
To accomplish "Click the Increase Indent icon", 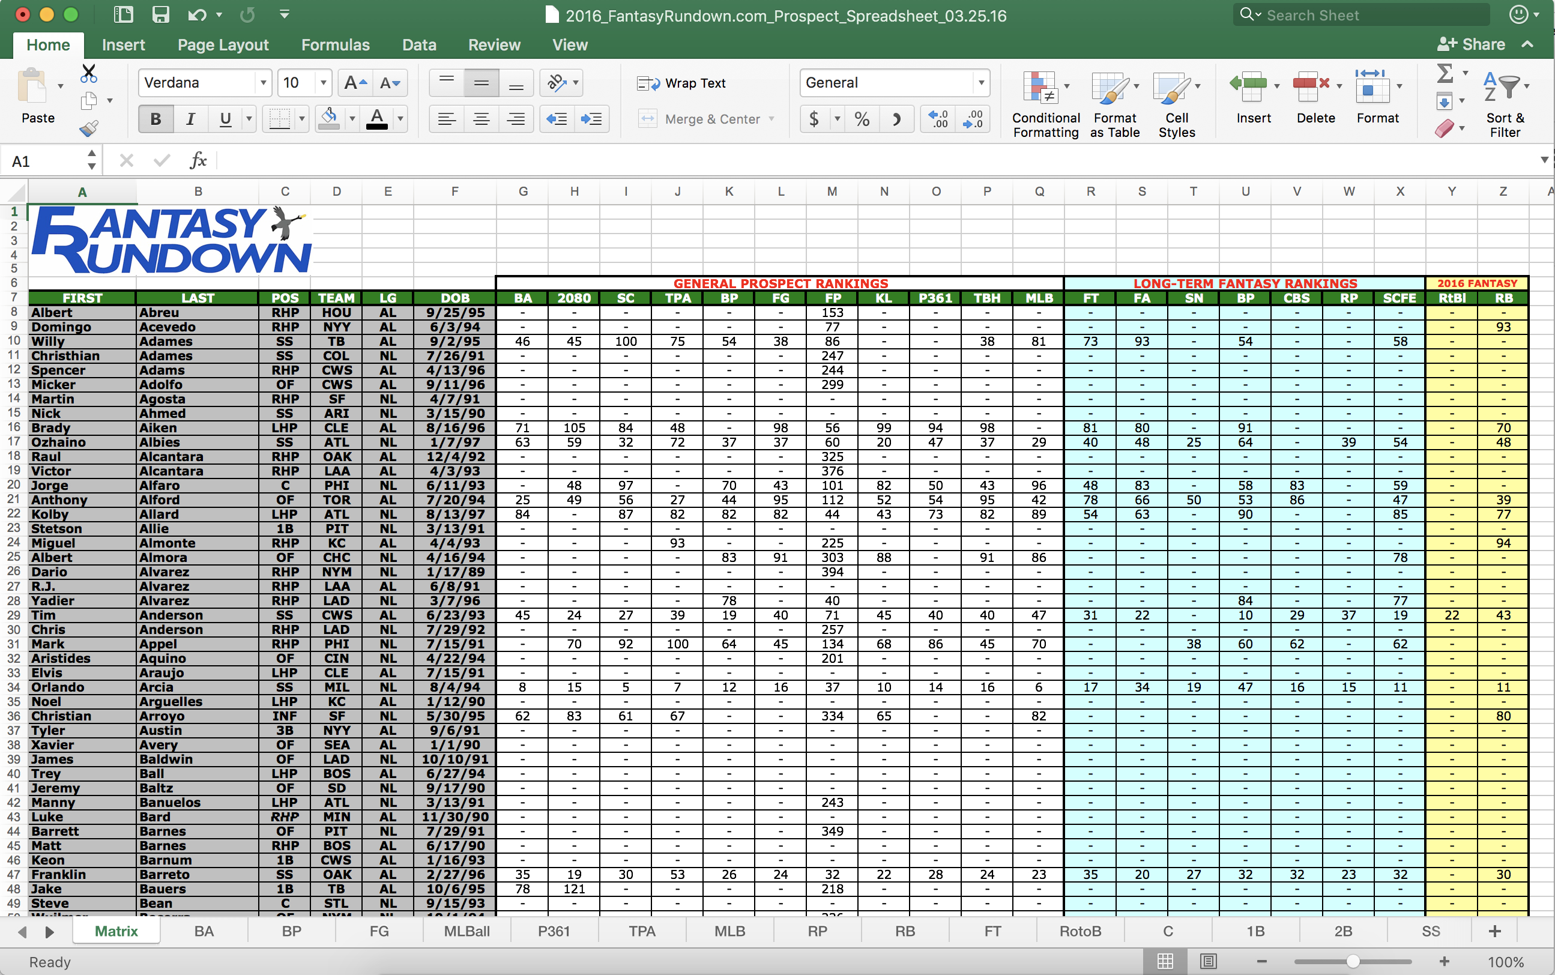I will pyautogui.click(x=591, y=119).
